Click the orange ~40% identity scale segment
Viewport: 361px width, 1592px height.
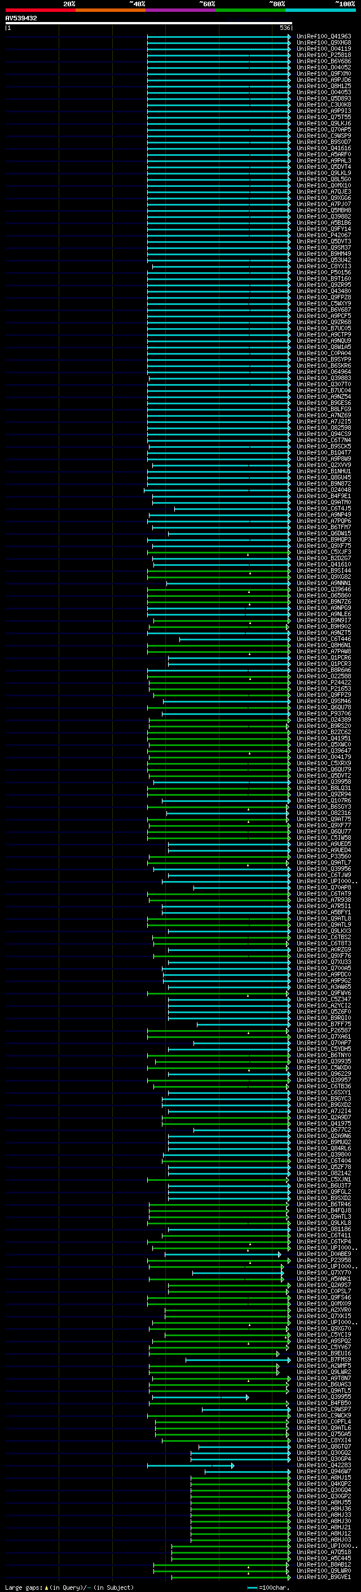[111, 10]
